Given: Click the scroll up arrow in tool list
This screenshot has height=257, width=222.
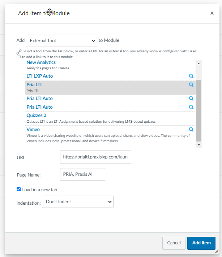Looking at the screenshot, I should click(199, 64).
